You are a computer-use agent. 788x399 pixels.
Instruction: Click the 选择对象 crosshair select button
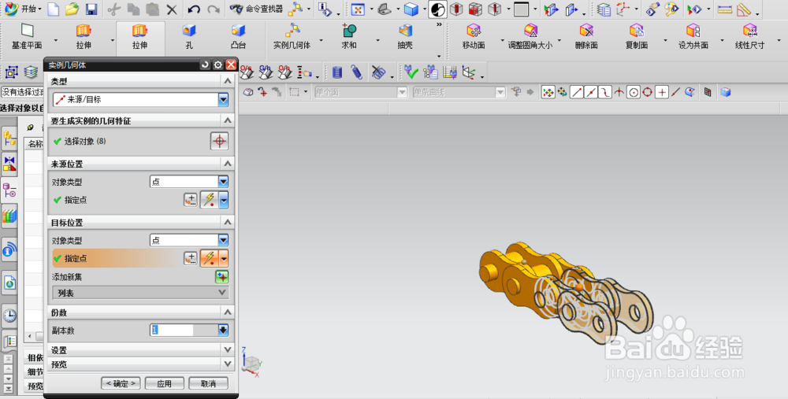pyautogui.click(x=219, y=142)
